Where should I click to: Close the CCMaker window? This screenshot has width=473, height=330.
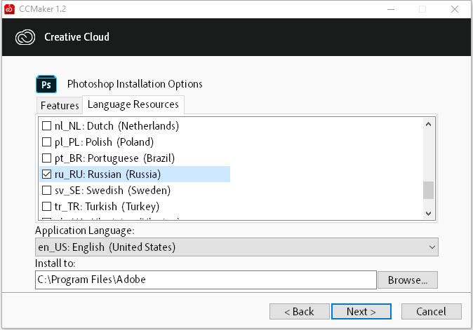tap(455, 9)
